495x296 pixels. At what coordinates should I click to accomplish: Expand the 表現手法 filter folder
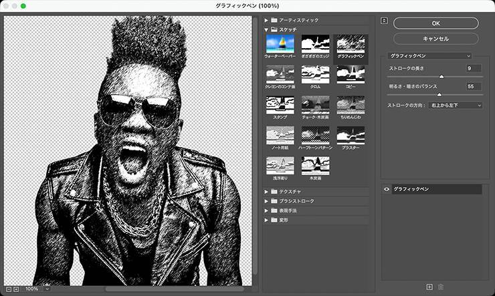point(266,210)
